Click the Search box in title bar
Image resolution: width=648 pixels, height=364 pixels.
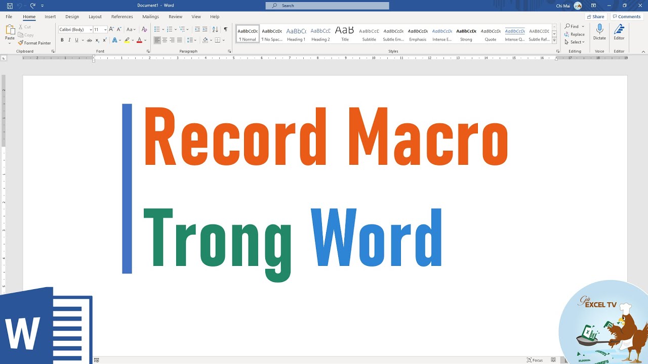(328, 6)
